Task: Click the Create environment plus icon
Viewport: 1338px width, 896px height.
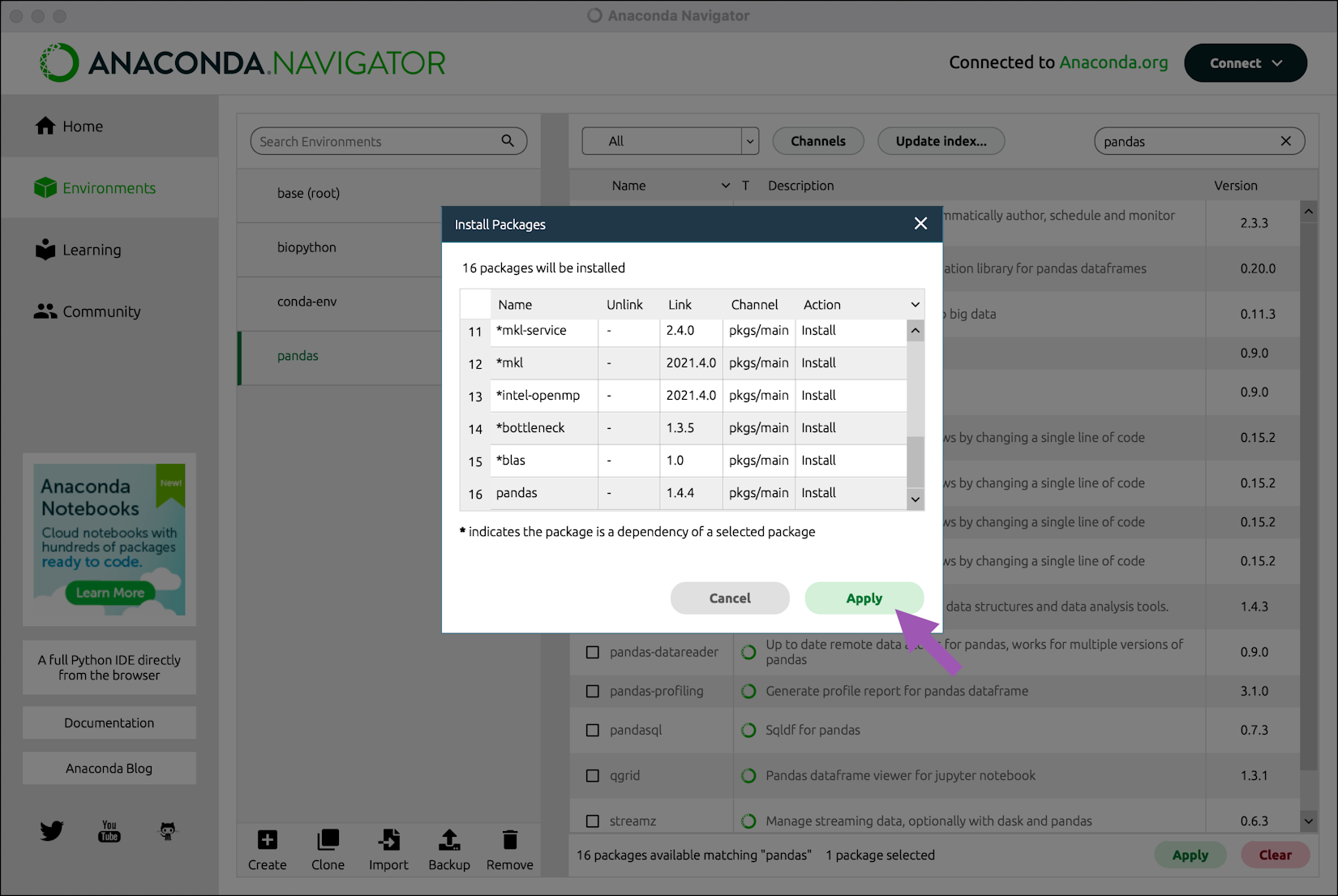Action: tap(267, 840)
